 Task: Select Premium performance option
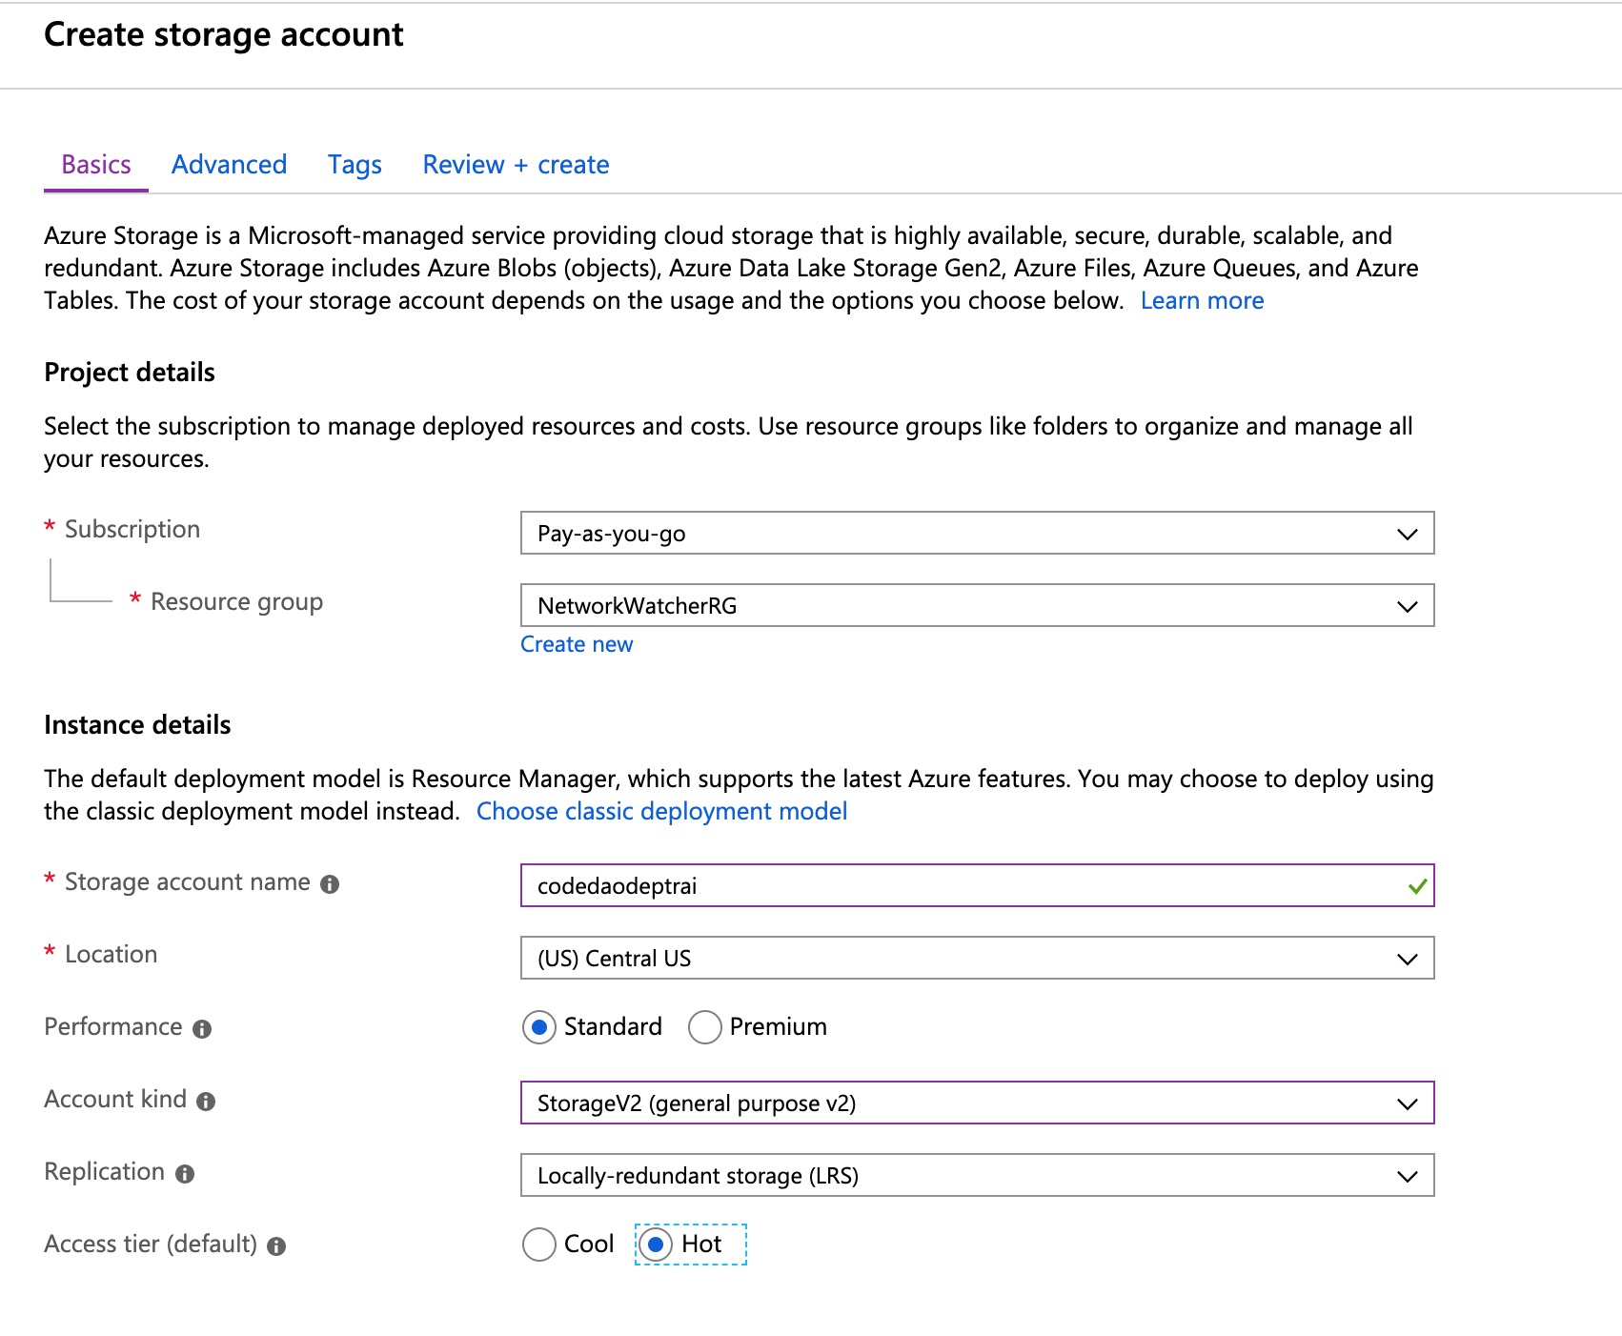pos(705,1027)
